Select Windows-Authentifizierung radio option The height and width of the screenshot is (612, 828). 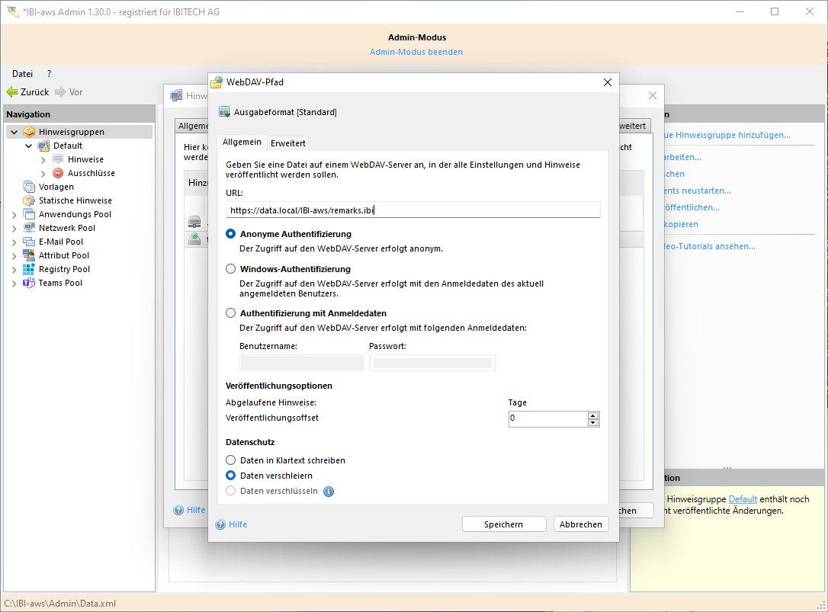coord(231,269)
